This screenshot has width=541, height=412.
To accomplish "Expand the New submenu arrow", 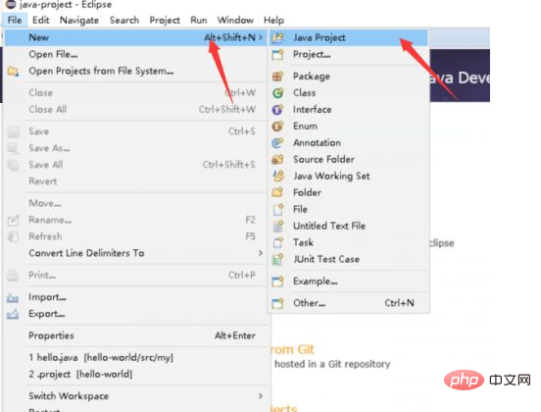I will tap(261, 37).
